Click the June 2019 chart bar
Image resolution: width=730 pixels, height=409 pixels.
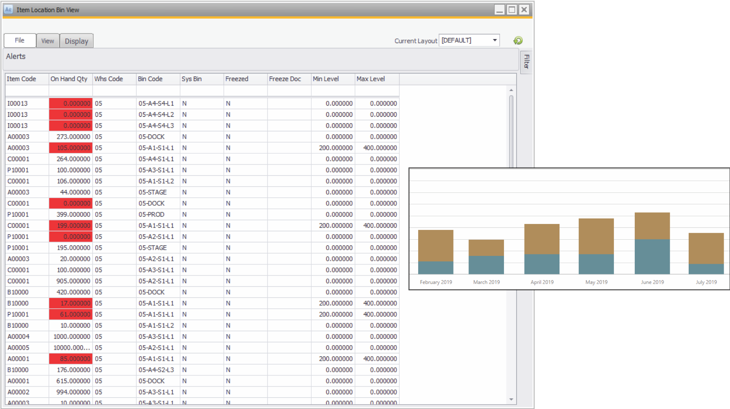pyautogui.click(x=652, y=243)
